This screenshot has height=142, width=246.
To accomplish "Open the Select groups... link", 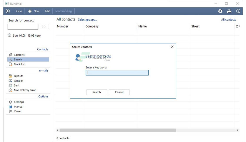I will 87,20.
